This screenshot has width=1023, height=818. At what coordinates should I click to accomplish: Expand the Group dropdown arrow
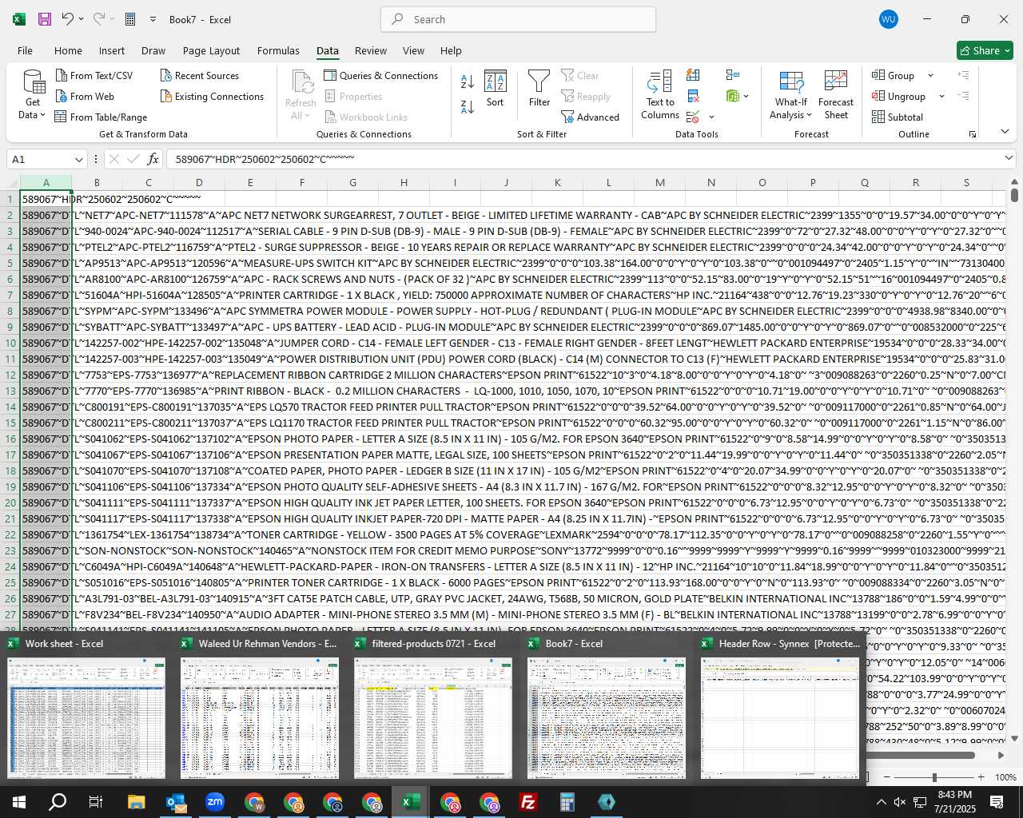point(930,75)
